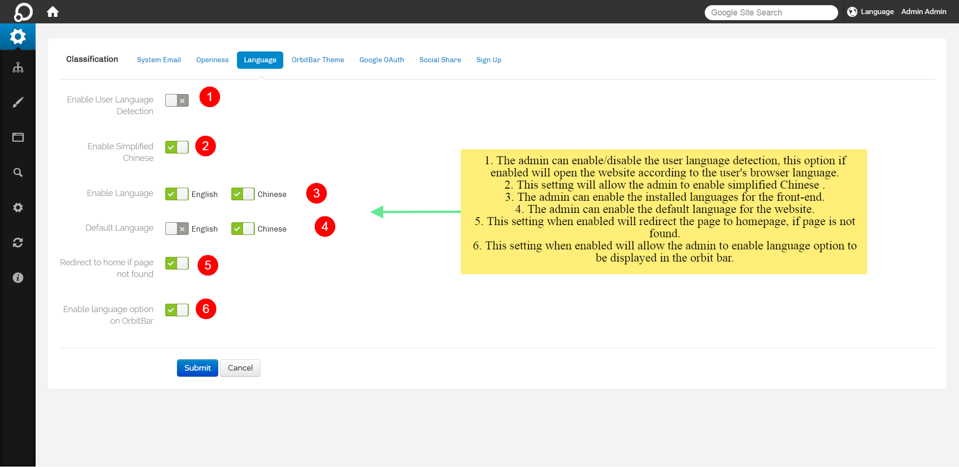Switch to the System Email tab
Image resolution: width=959 pixels, height=467 pixels.
[159, 60]
